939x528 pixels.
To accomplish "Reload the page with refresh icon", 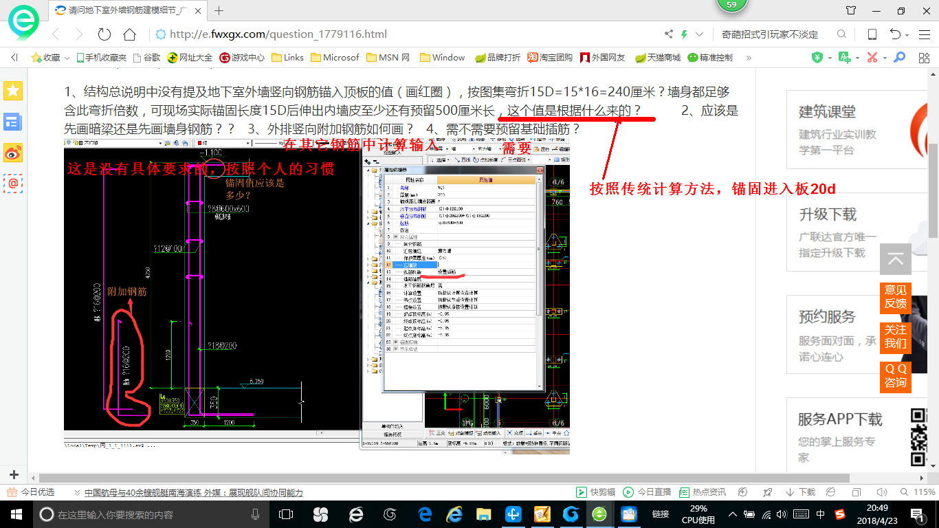I will click(x=104, y=34).
